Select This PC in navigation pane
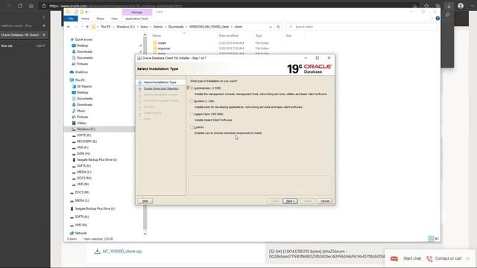The width and height of the screenshot is (477, 268). pyautogui.click(x=80, y=80)
